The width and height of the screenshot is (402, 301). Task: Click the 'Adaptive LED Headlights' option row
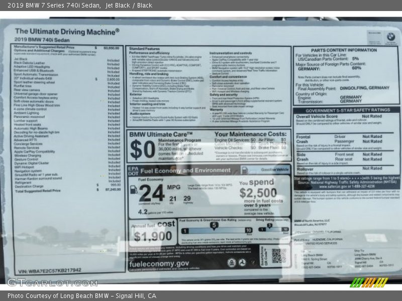66,67
